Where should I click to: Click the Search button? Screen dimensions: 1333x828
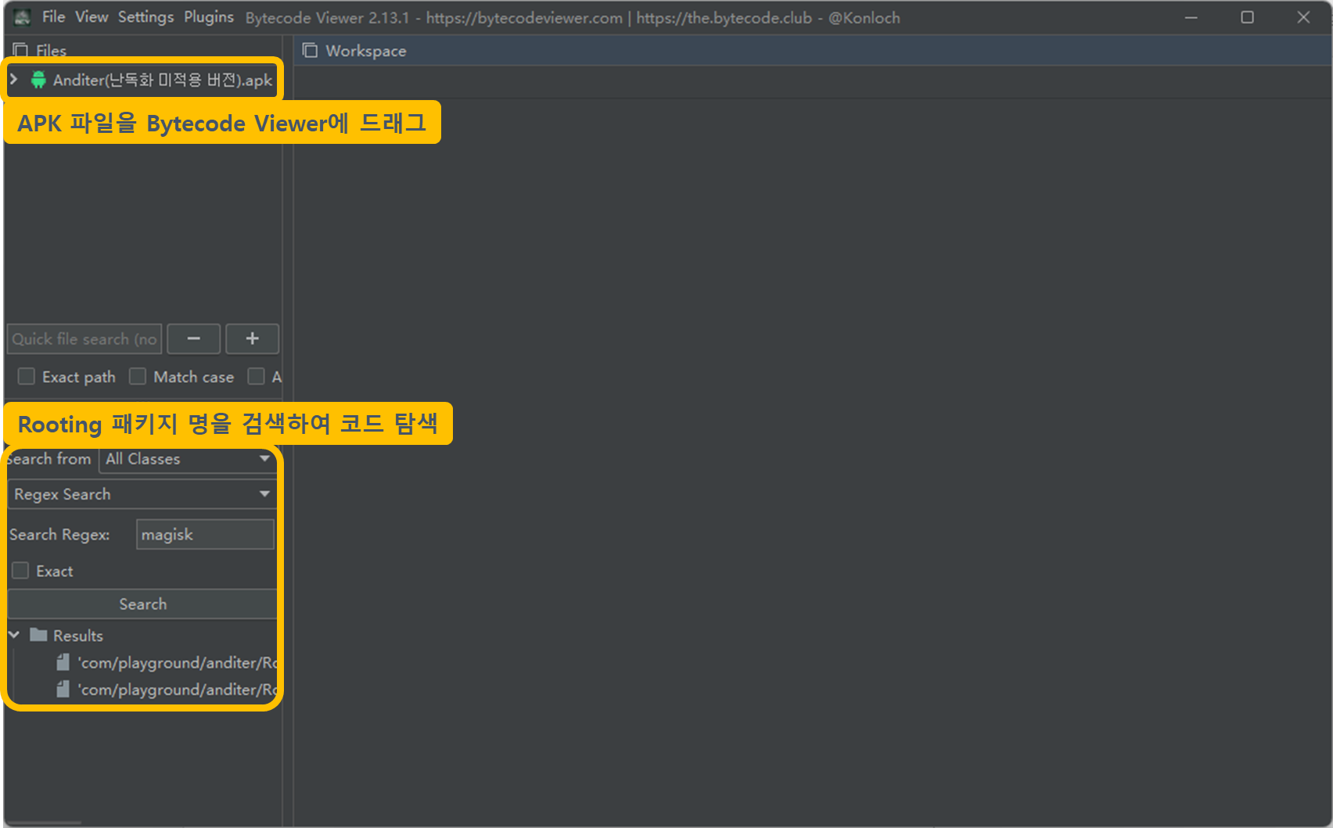(142, 604)
